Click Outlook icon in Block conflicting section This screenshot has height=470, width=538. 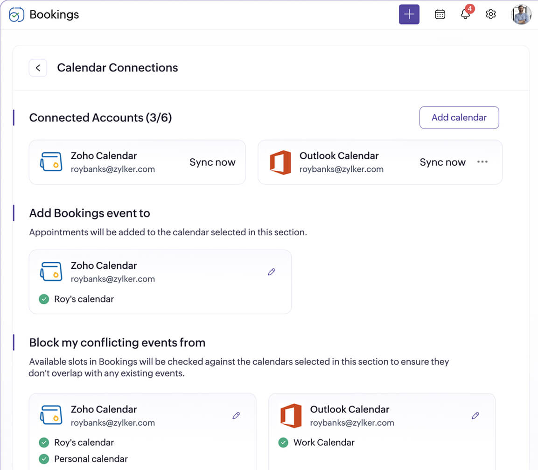click(291, 415)
